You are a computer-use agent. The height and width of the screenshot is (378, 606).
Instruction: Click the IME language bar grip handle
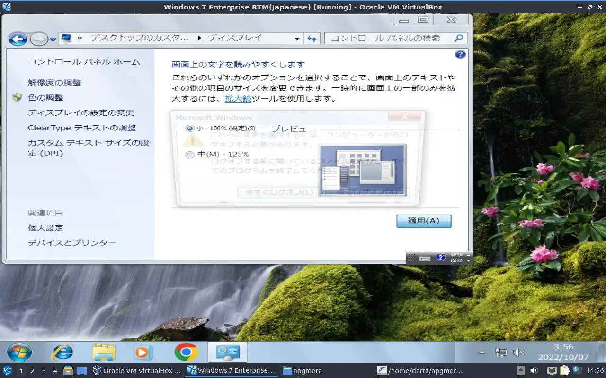coord(411,258)
